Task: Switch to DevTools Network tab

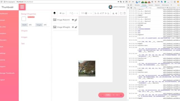Action: pyautogui.click(x=157, y=5)
